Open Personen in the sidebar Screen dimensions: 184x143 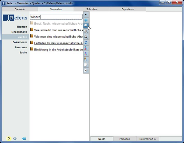click(21, 47)
